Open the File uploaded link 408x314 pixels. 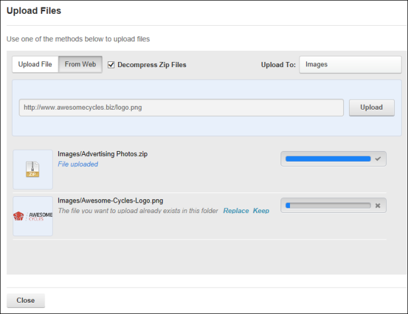pyautogui.click(x=78, y=164)
